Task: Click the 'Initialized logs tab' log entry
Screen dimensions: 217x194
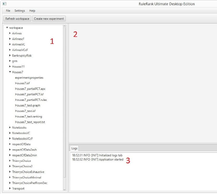Action: 97,155
